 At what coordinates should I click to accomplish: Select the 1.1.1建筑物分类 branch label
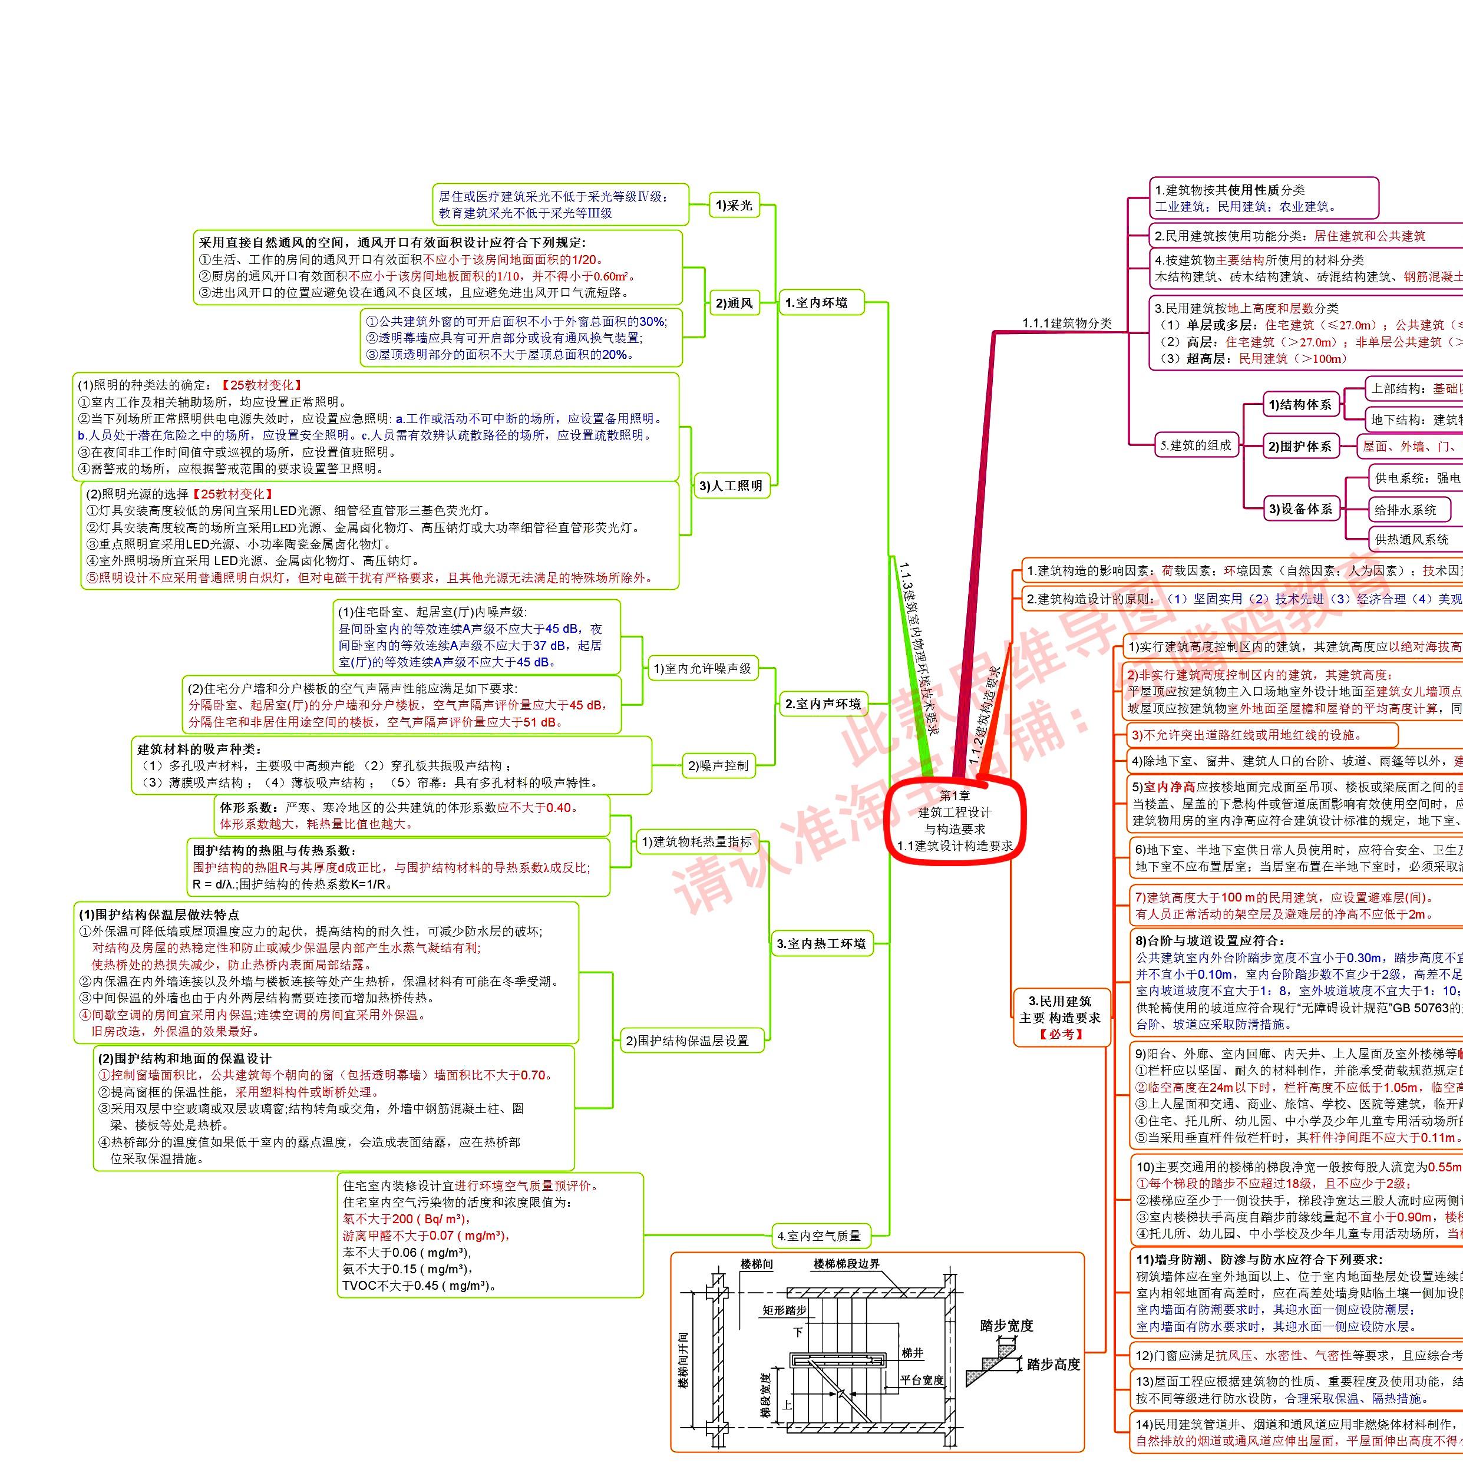(x=1066, y=323)
